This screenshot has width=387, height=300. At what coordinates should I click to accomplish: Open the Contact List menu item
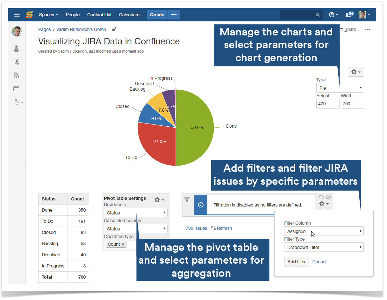coord(99,15)
